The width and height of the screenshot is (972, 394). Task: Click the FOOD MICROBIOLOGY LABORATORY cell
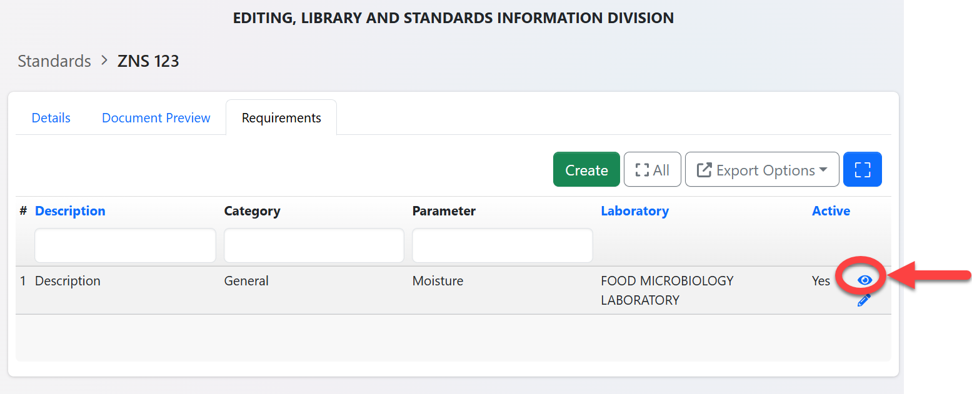pos(666,290)
